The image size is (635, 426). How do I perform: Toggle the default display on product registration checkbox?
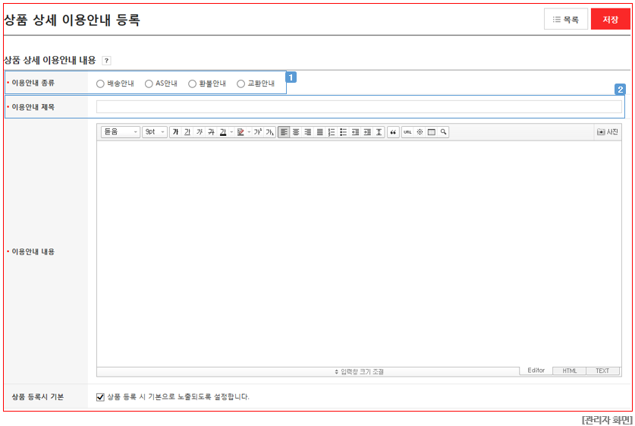pos(100,397)
